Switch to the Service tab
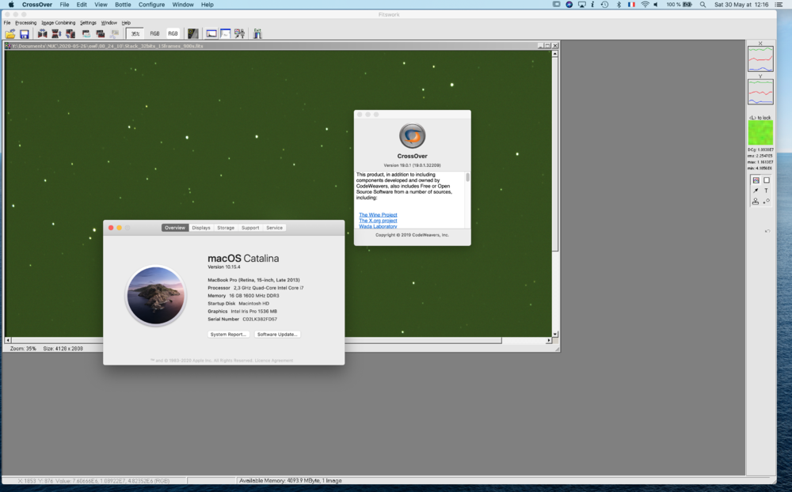Viewport: 792px width, 492px height. [274, 228]
